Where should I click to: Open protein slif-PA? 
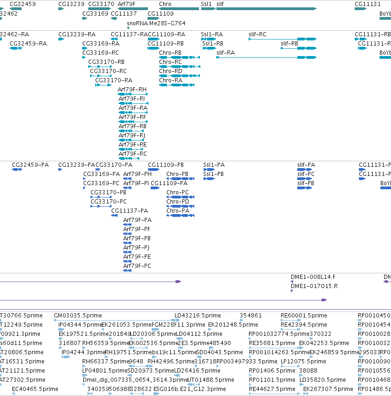306,165
